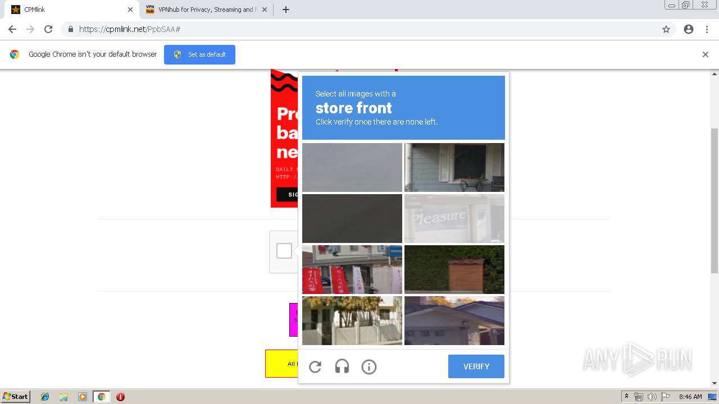The height and width of the screenshot is (404, 719).
Task: Open Windows Explorer folder icon
Action: tap(63, 397)
